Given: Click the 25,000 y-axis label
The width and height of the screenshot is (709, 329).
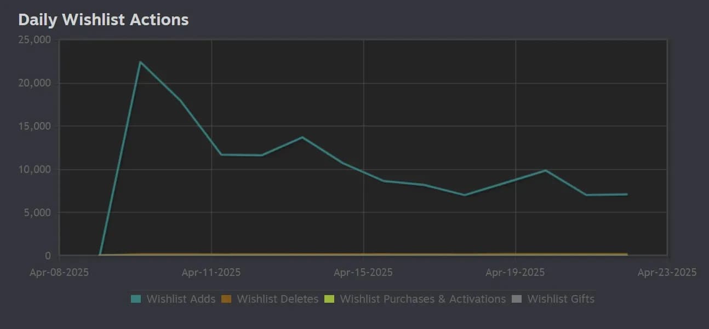Looking at the screenshot, I should tap(35, 39).
